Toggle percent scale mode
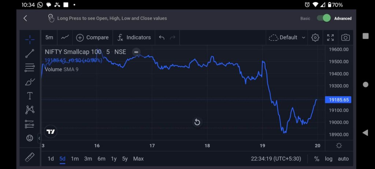375x169 pixels. pyautogui.click(x=317, y=159)
